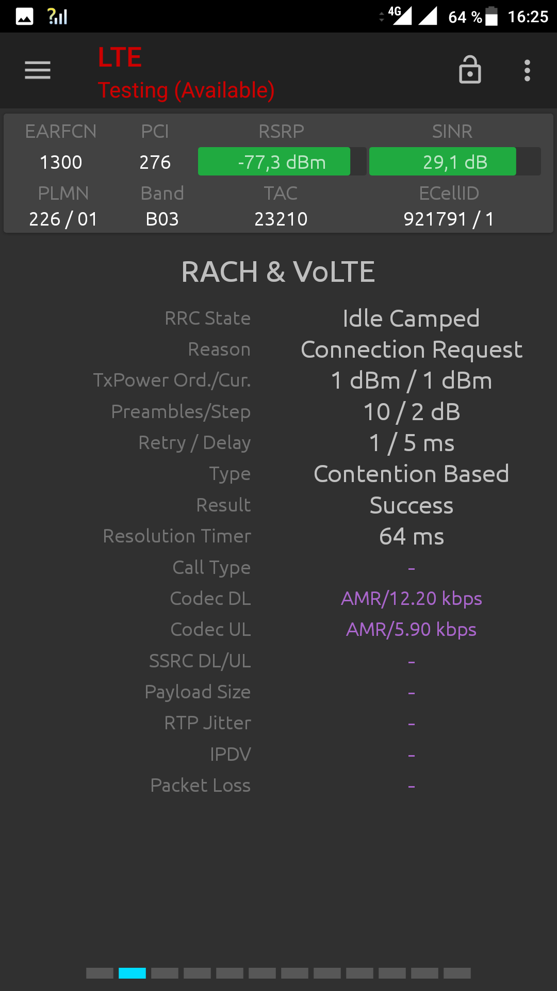
Task: Select the highlighted cyan page indicator
Action: pos(132,973)
